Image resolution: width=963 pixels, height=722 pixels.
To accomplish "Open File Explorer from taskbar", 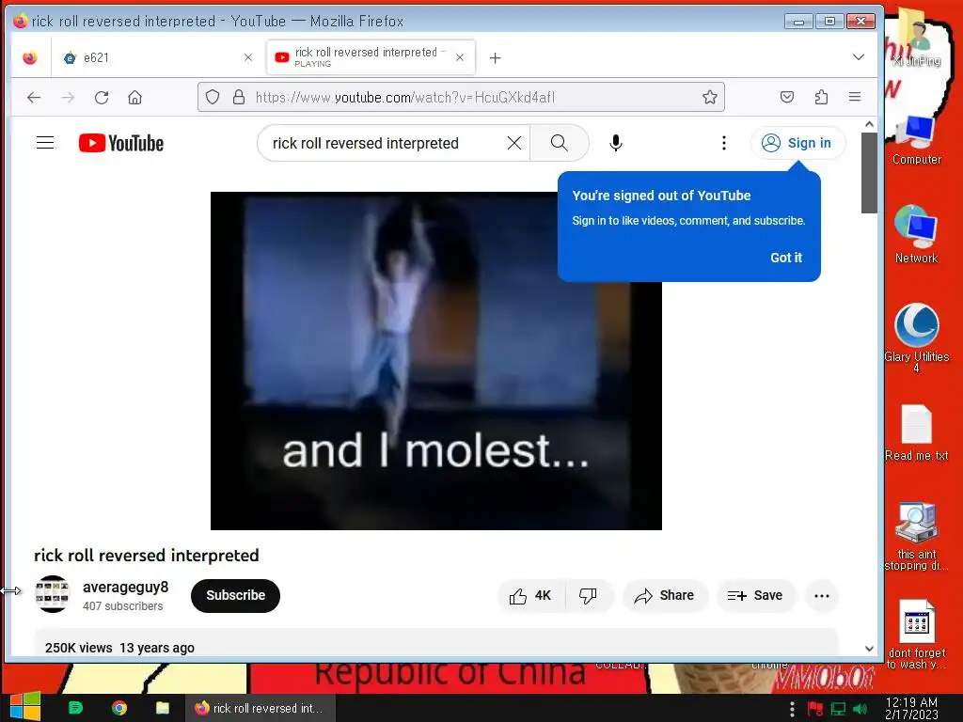I will [162, 708].
